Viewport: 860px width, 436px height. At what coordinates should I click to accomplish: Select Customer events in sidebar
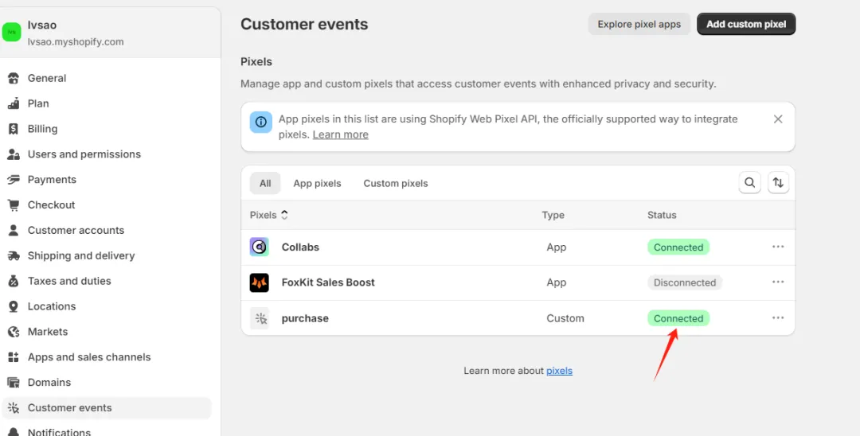(106, 408)
